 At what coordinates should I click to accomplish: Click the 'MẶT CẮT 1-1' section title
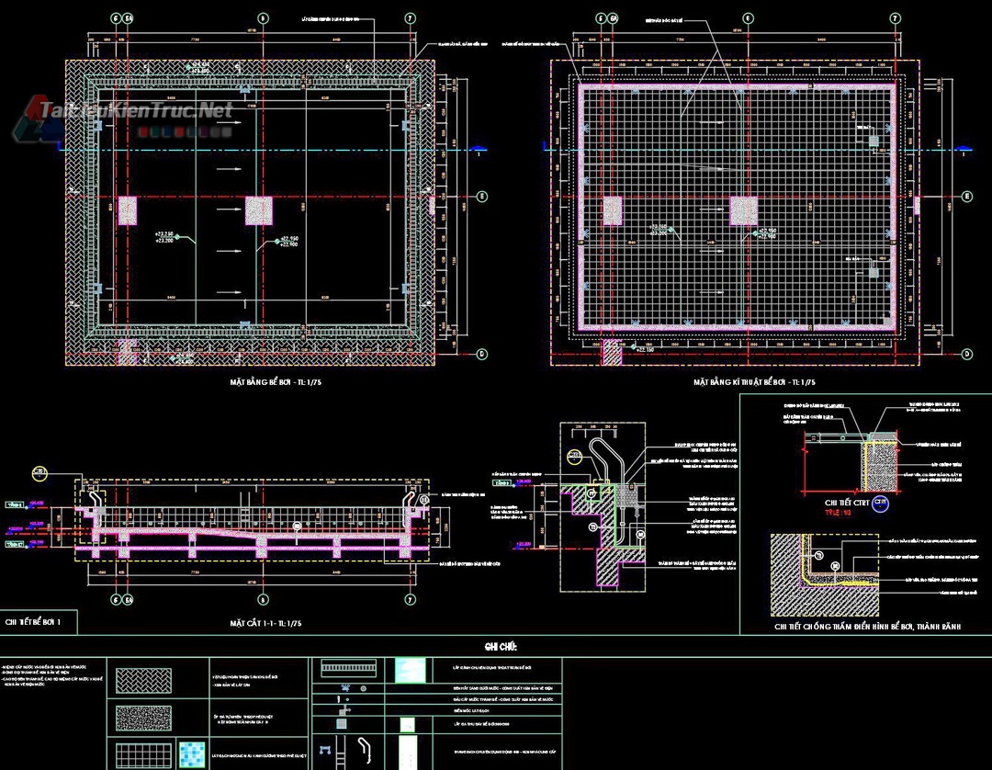click(x=265, y=624)
